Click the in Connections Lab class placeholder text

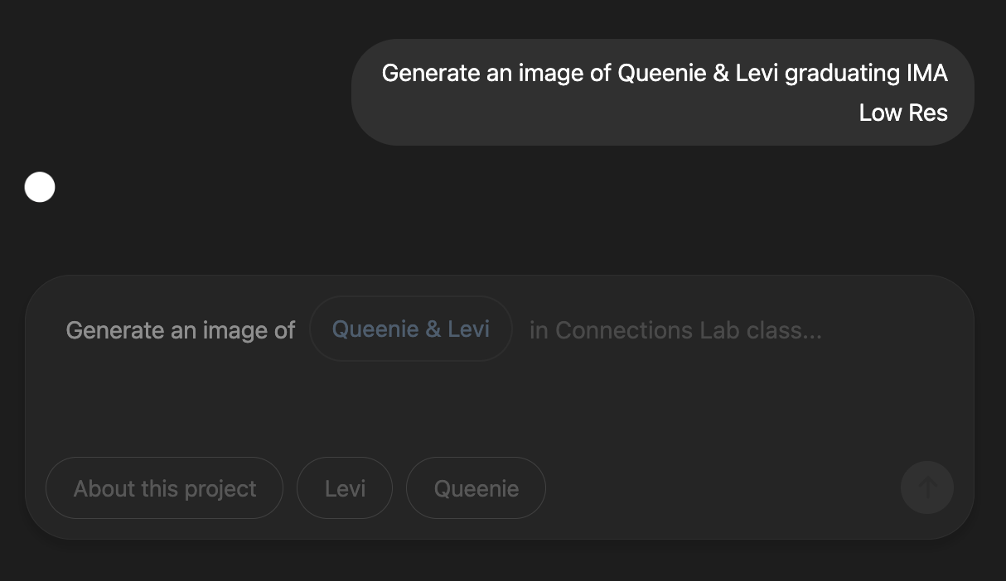click(675, 329)
